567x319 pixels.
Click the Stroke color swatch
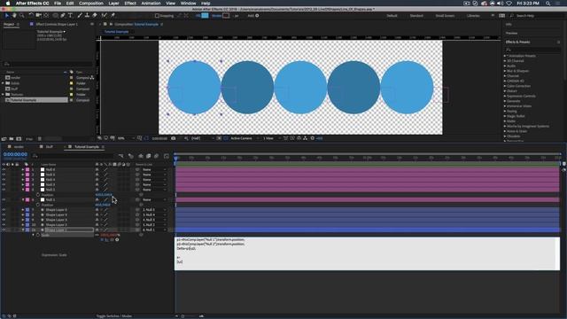pos(226,16)
